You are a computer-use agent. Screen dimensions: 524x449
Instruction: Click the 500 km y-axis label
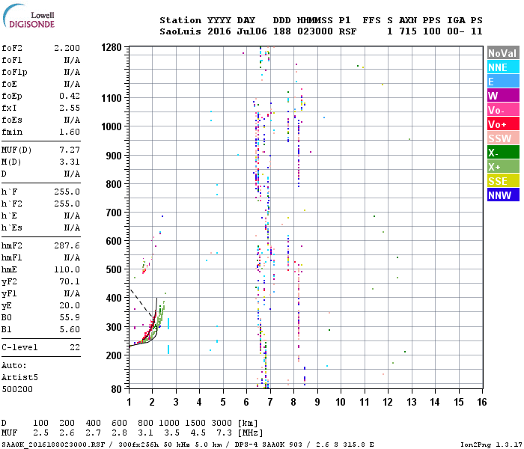[114, 269]
